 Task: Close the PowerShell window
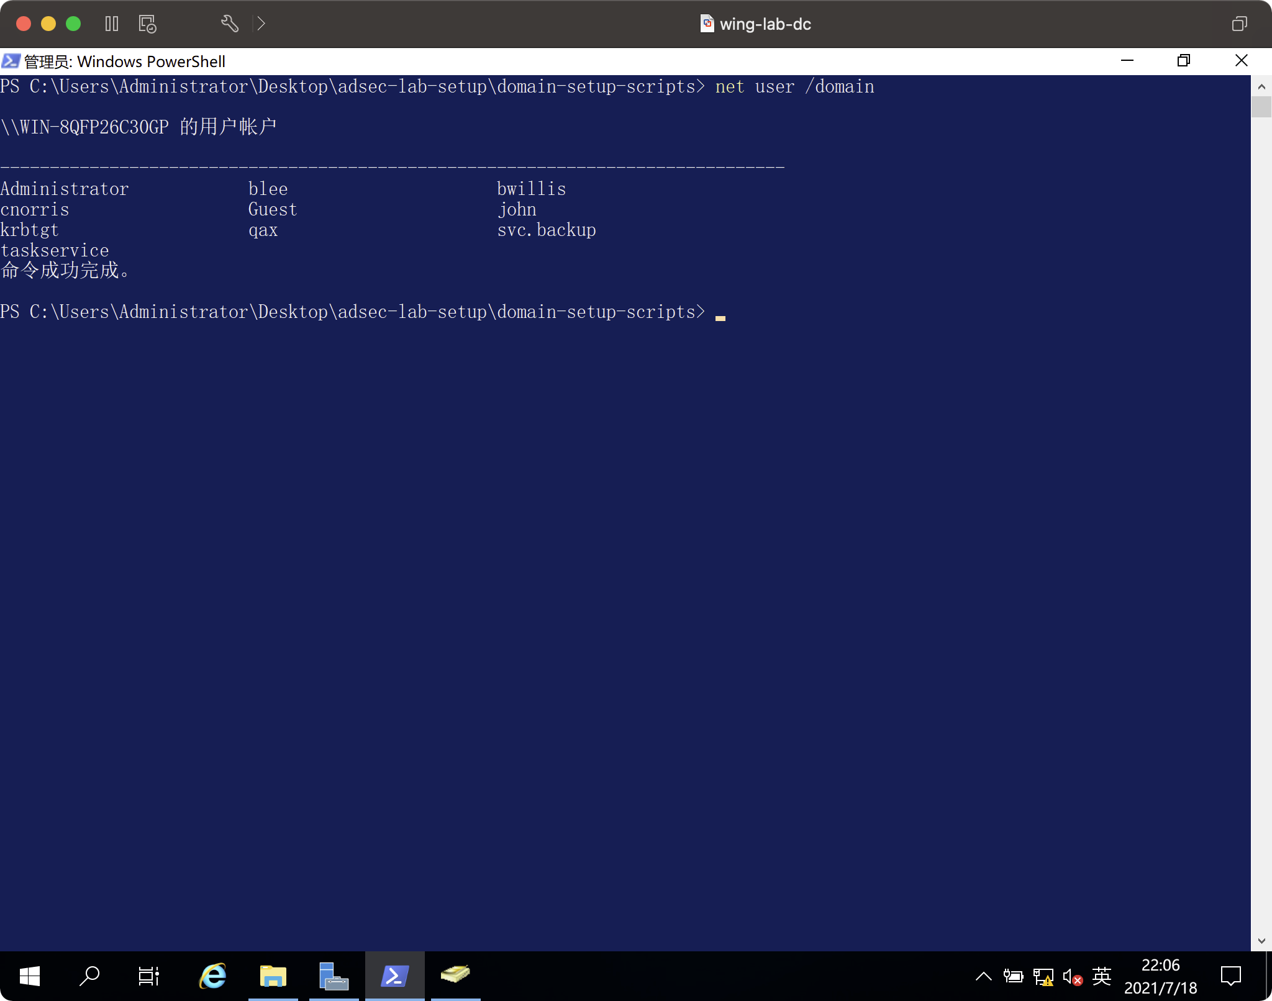(x=1242, y=61)
